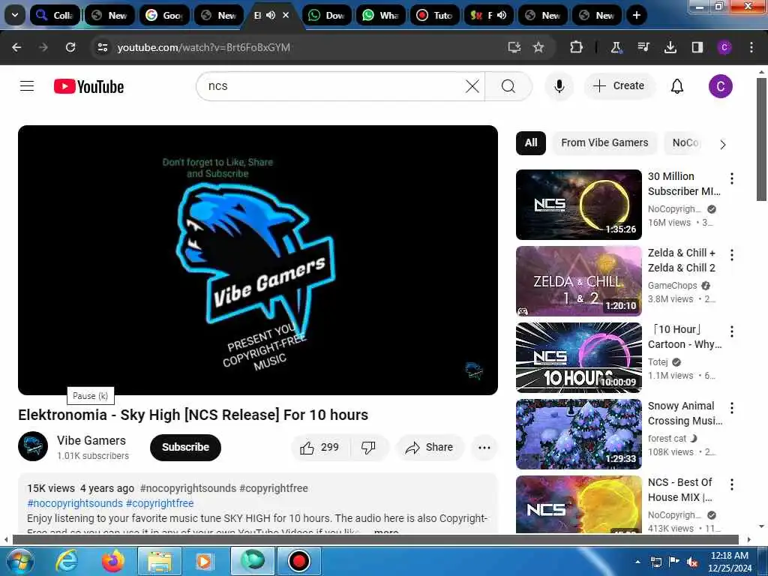Open options for Zelda & Chill video
Viewport: 768px width, 576px height.
pos(732,255)
